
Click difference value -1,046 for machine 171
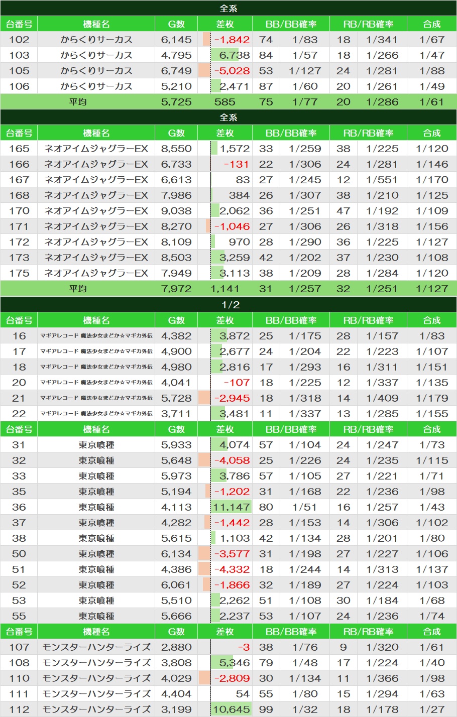[x=232, y=226]
